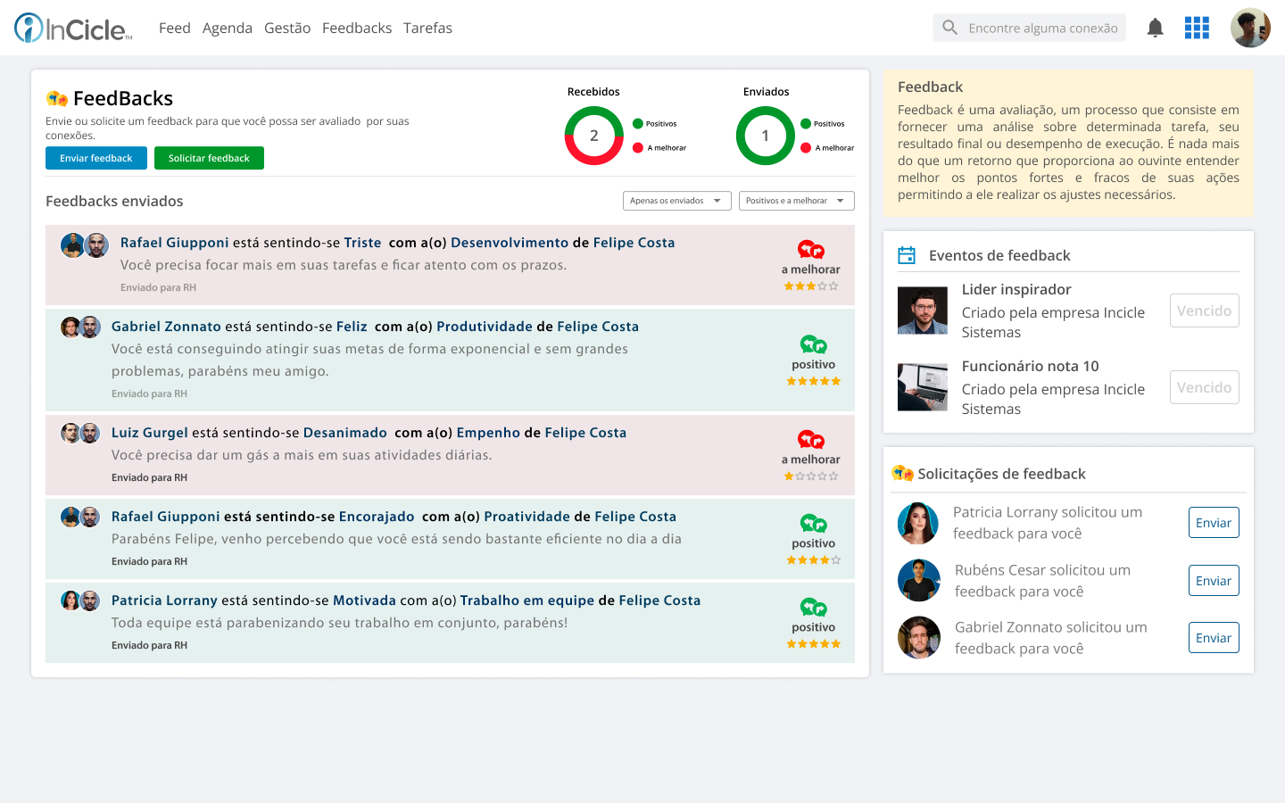Viewport: 1285px width, 803px height.
Task: Open the apps grid menu
Action: [1197, 28]
